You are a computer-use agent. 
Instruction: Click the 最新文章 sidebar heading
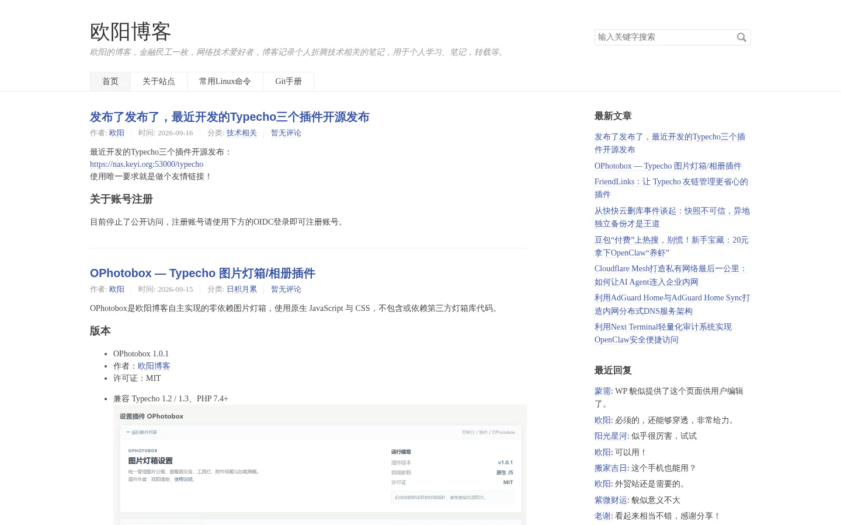(613, 116)
